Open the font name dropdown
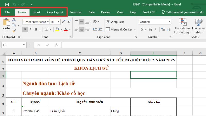Screen dimensions: 206x116 coord(48,22)
